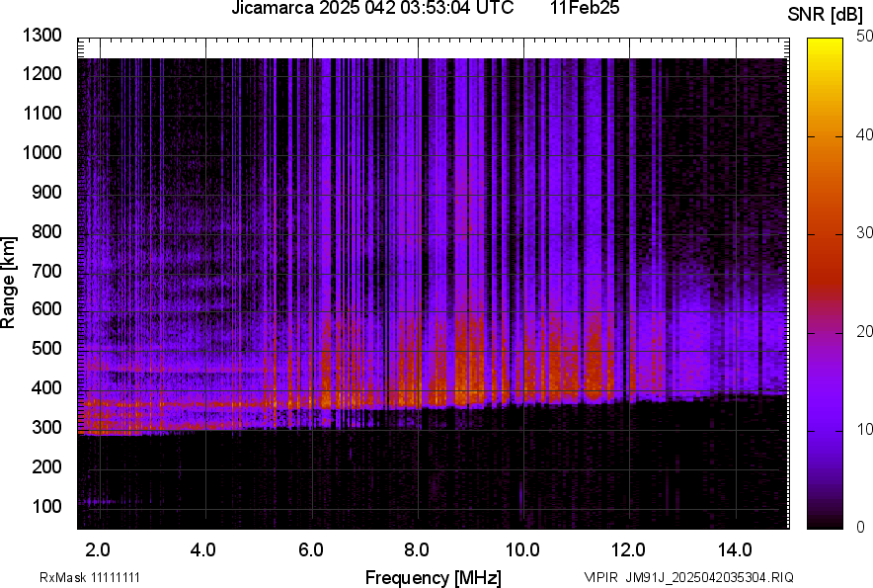
Task: Click the 8.0 frequency tick label
Action: pos(417,548)
